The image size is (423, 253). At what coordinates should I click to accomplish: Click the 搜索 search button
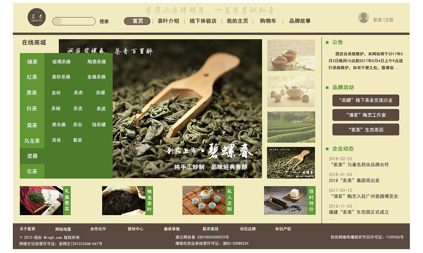click(104, 21)
